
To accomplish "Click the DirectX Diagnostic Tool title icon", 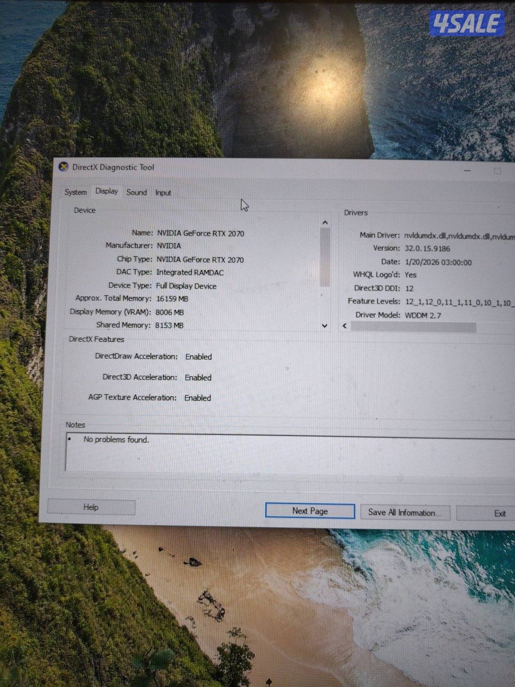I will pos(63,166).
